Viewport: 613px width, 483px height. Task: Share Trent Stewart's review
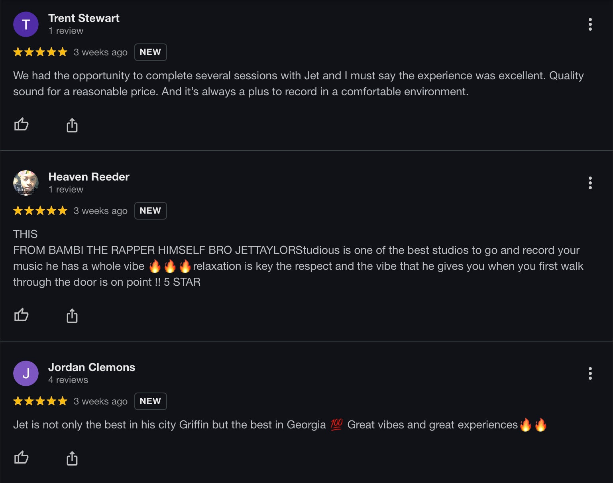point(72,125)
